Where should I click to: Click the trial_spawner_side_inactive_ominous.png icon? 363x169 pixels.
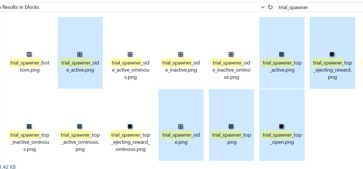pyautogui.click(x=231, y=54)
